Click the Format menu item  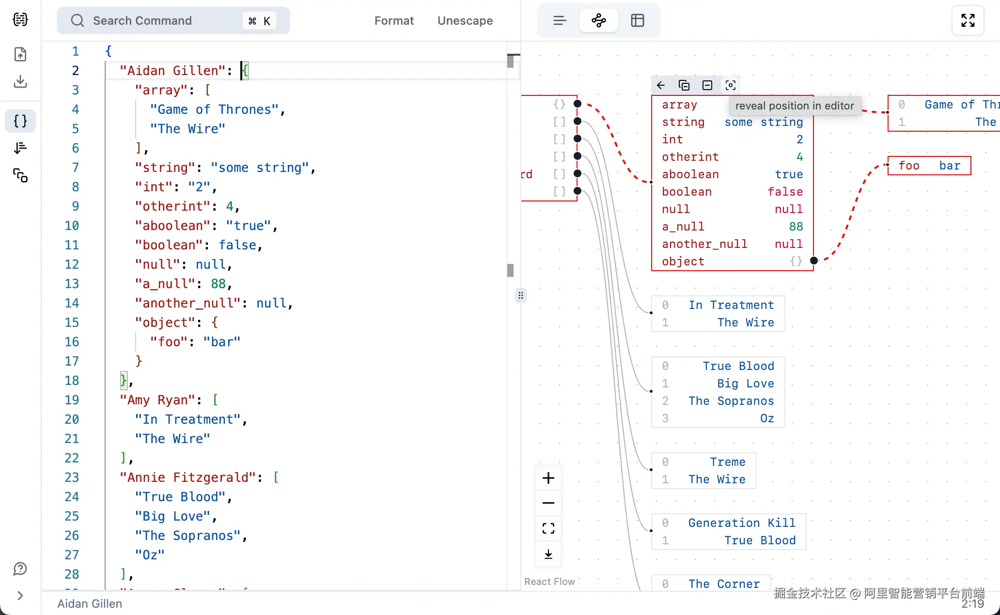click(x=394, y=21)
